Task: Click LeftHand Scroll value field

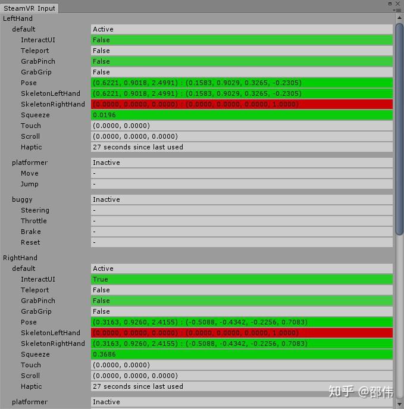Action: tap(242, 136)
